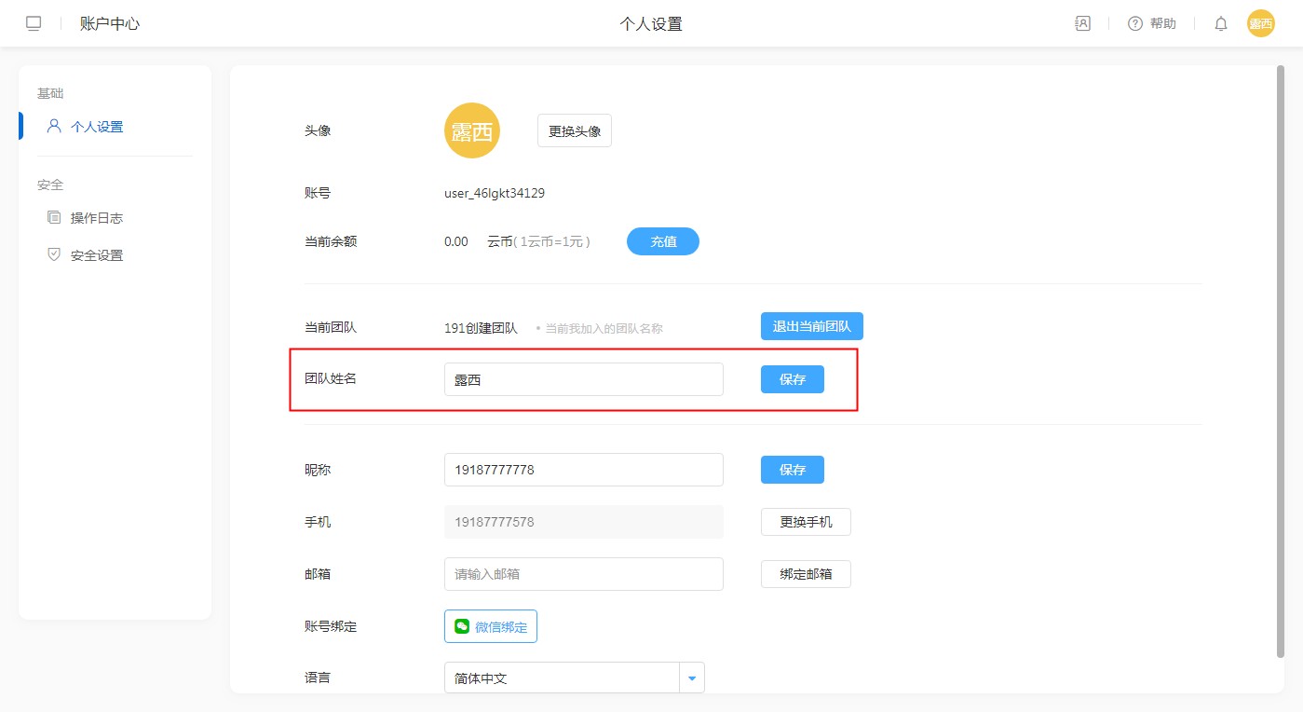Click 退出当前团队 button
The width and height of the screenshot is (1303, 712).
[811, 326]
